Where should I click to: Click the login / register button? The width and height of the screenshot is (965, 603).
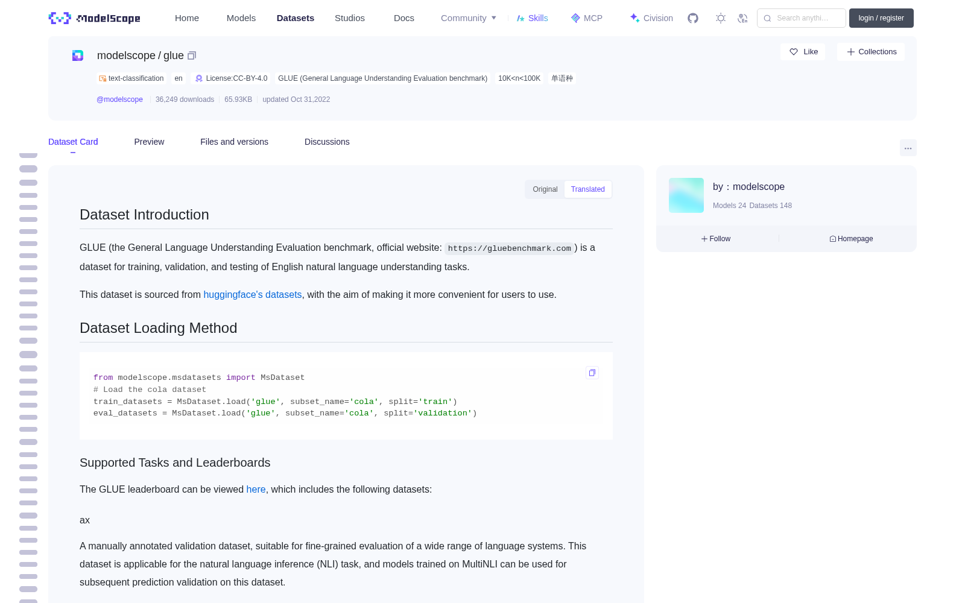881,18
